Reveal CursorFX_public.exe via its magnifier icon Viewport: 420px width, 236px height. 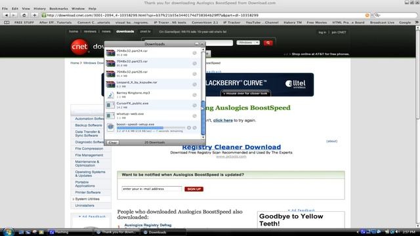(195, 105)
